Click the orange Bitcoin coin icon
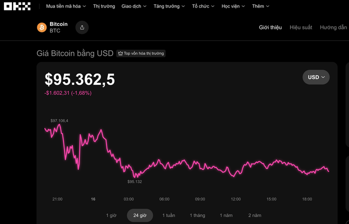Image resolution: width=349 pixels, height=224 pixels. (x=42, y=27)
